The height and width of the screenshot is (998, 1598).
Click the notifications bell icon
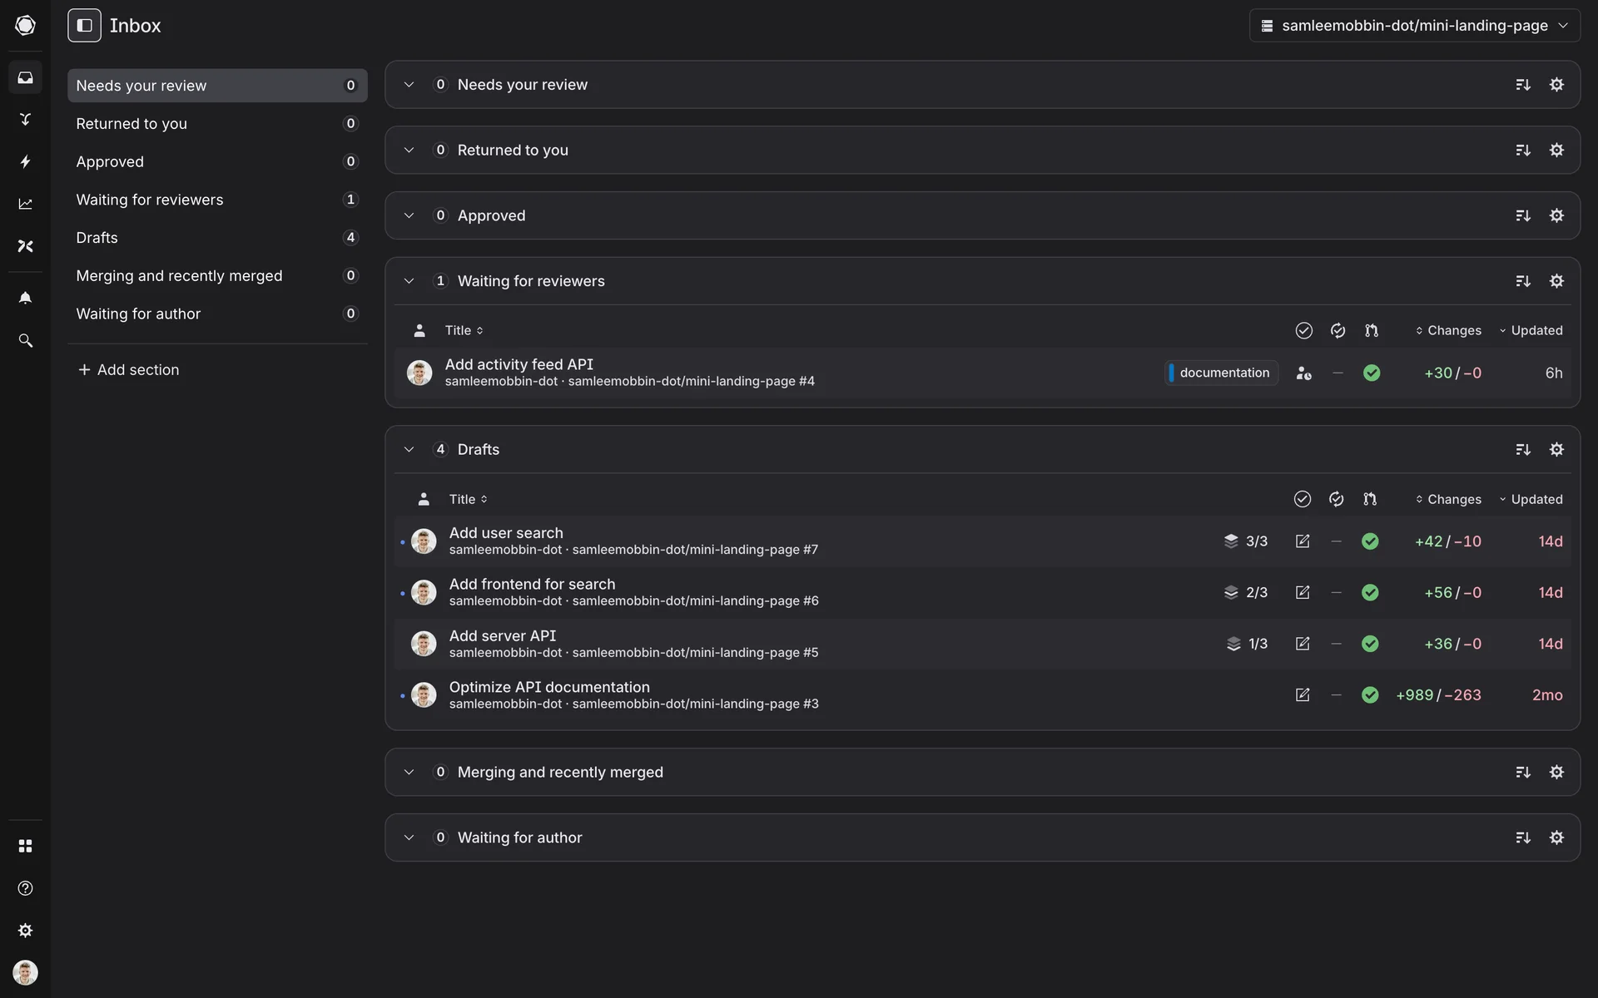[25, 298]
